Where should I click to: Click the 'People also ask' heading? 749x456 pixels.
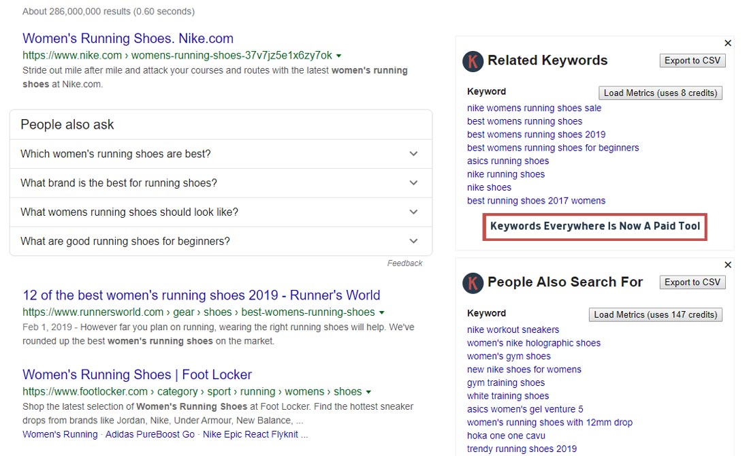pos(67,125)
